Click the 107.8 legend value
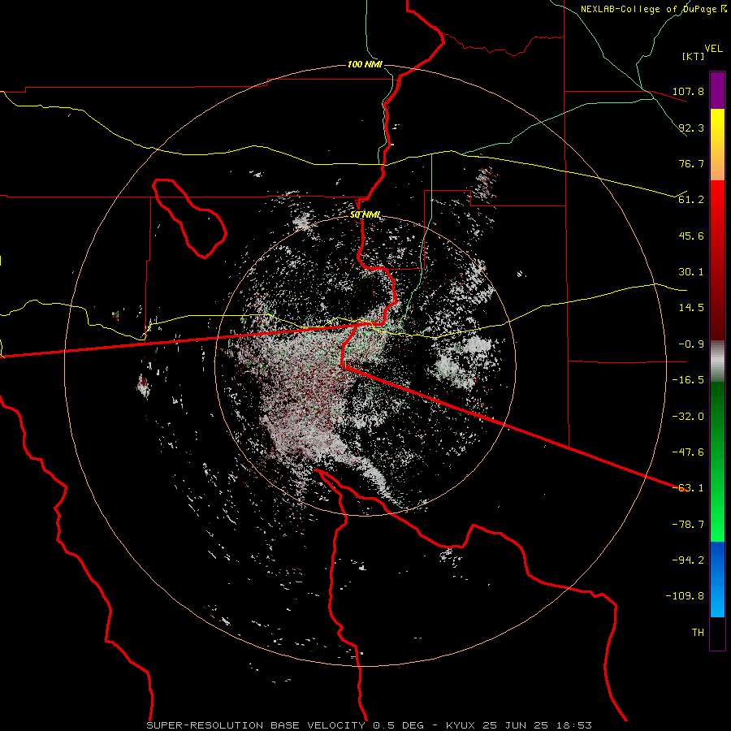The height and width of the screenshot is (731, 731). (688, 91)
